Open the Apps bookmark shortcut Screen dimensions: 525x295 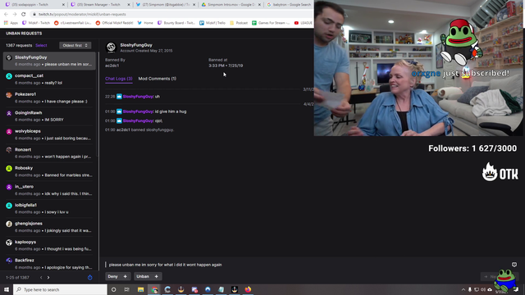click(x=11, y=23)
